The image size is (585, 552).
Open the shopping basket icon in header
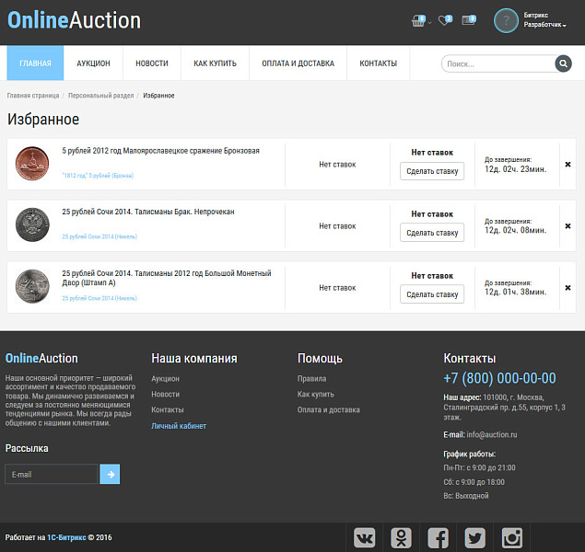point(419,19)
